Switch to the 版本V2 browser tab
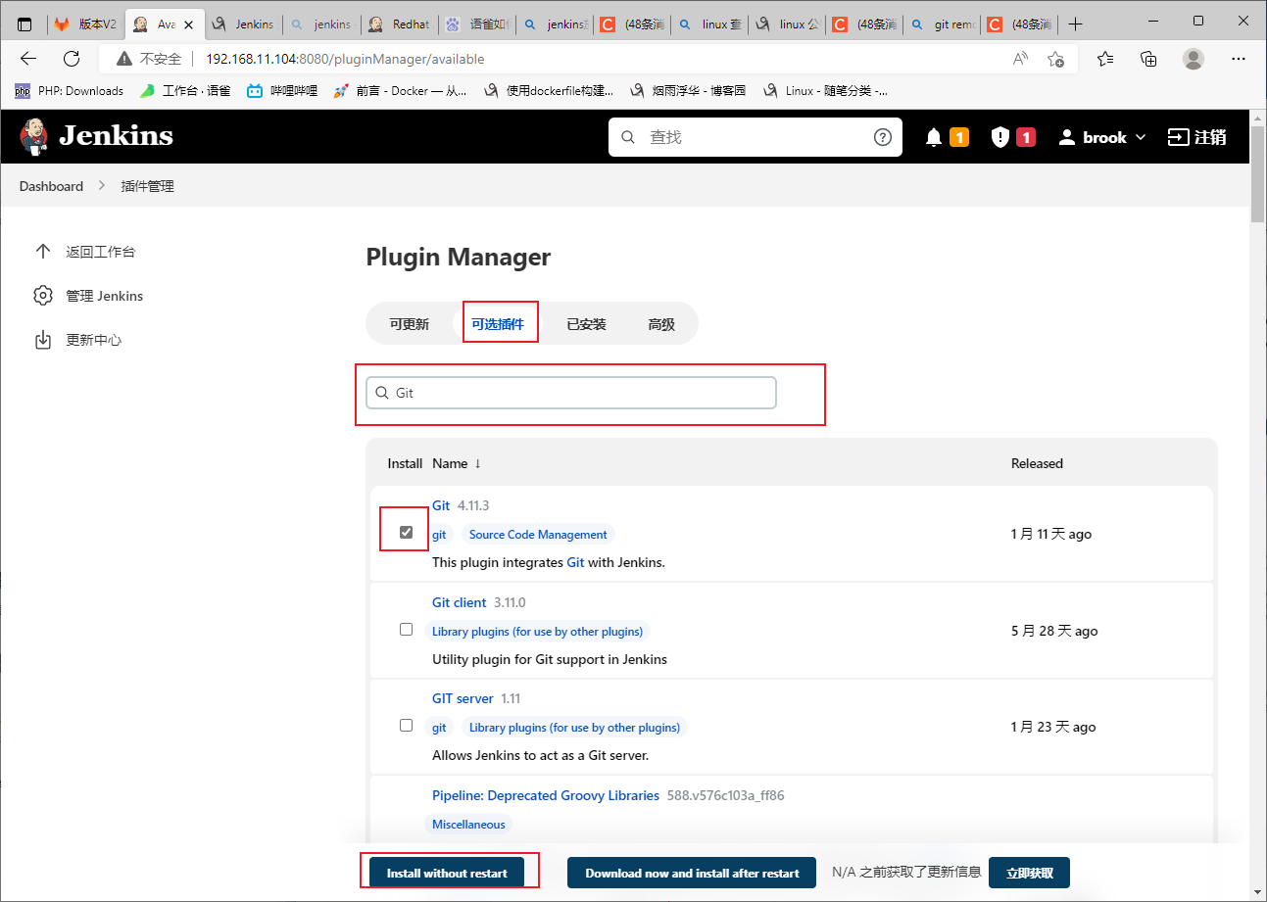This screenshot has width=1267, height=902. (86, 24)
